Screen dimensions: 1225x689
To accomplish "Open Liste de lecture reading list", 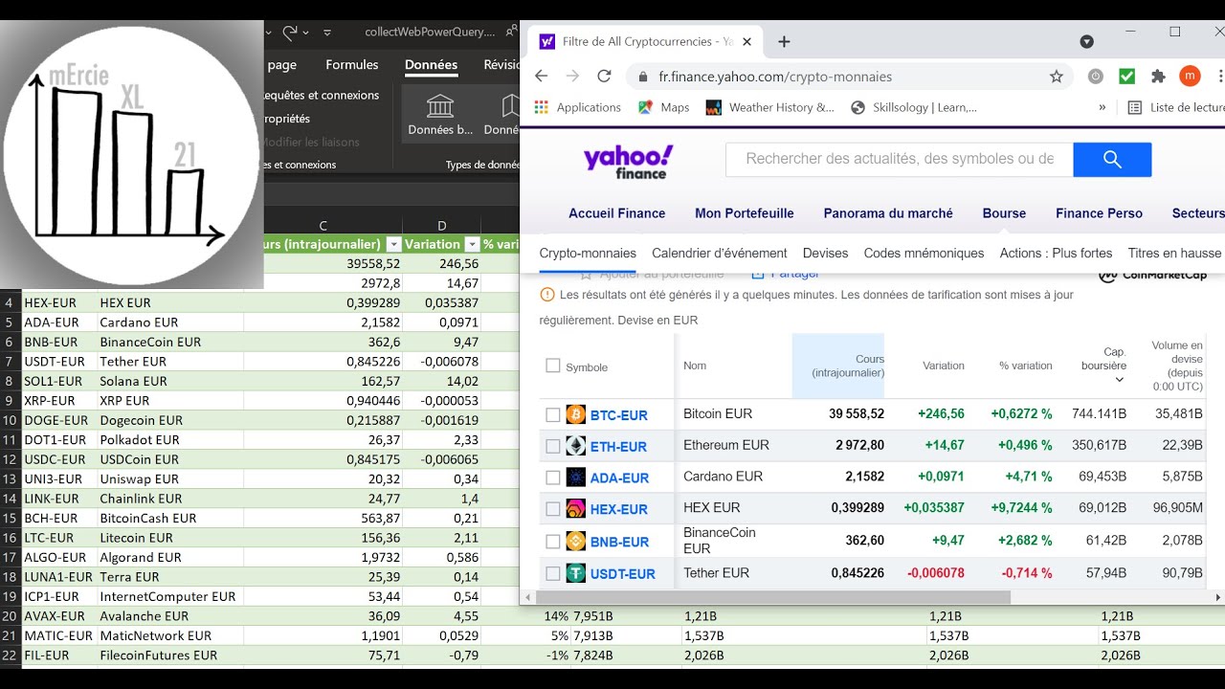I will (x=1176, y=107).
